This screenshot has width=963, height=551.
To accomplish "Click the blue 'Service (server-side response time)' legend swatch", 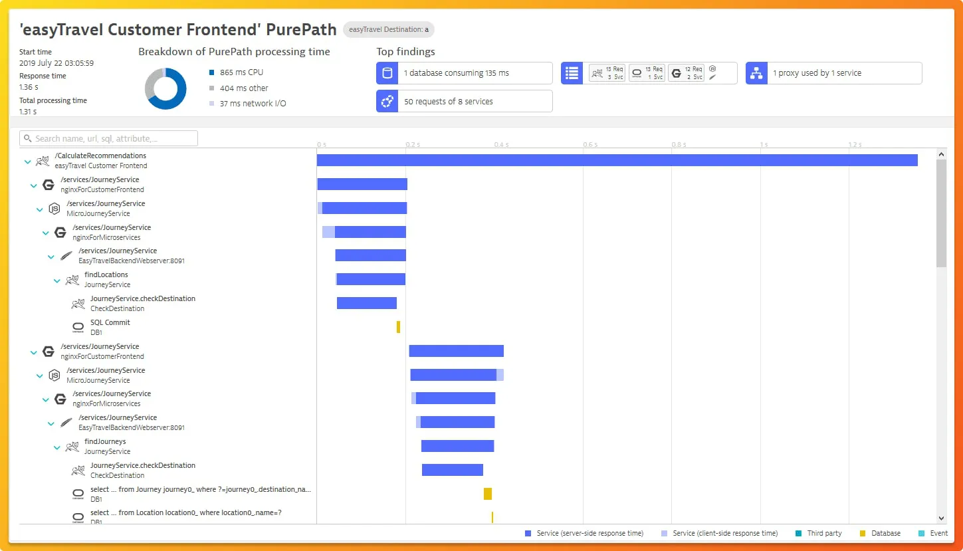I will tap(528, 533).
